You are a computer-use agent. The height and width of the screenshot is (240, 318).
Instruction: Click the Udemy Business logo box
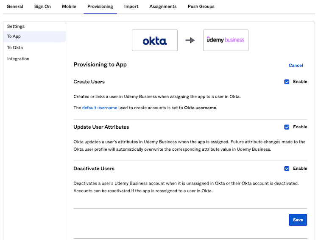(x=226, y=40)
